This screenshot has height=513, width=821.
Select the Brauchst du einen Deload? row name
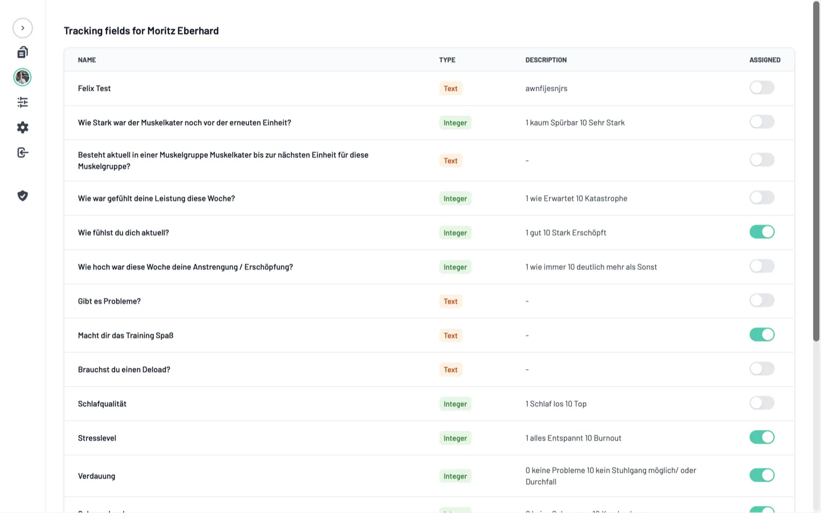click(x=124, y=369)
